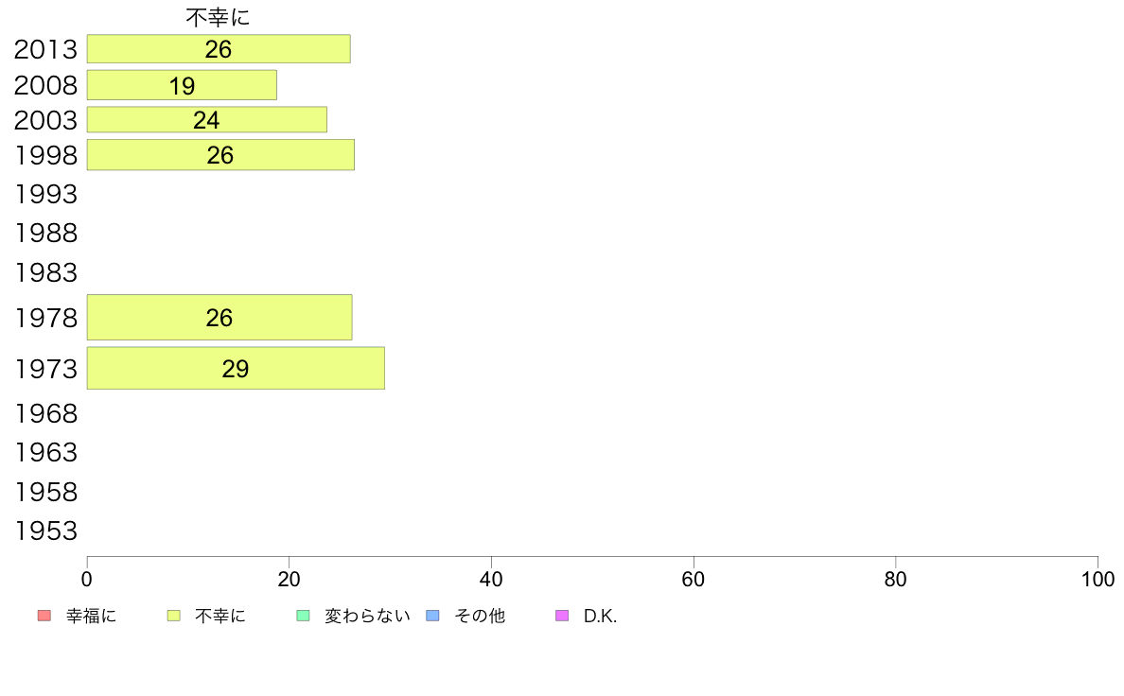Select the 2008 bar showing 19
The height and width of the screenshot is (696, 1124).
tap(182, 85)
